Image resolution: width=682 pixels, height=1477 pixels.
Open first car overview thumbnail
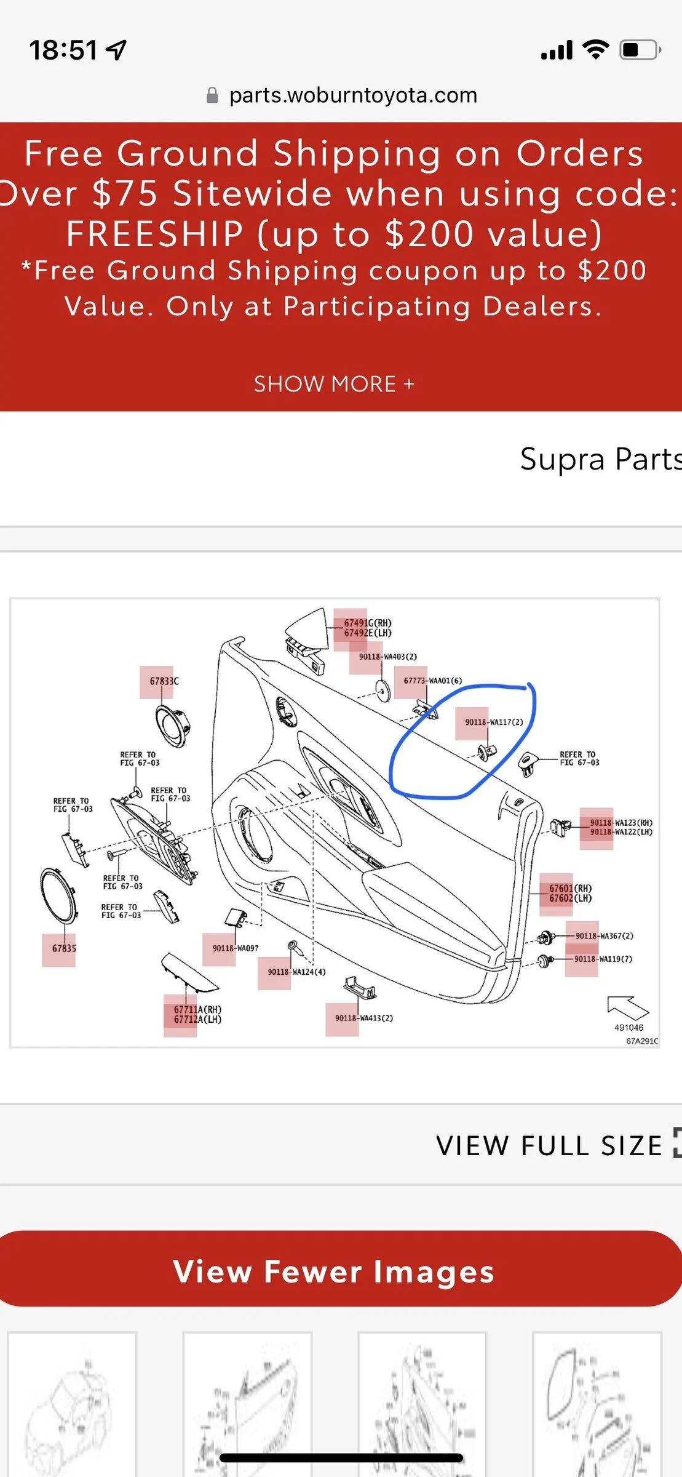pos(72,1404)
